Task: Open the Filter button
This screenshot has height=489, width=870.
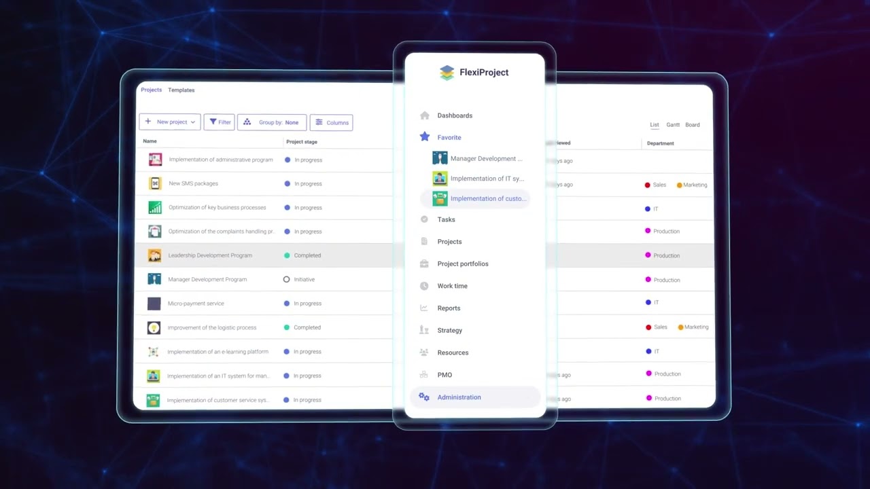Action: pos(219,122)
